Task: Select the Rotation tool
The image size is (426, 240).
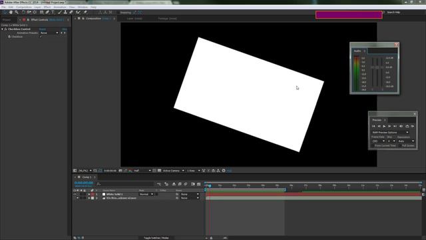Action: pos(23,12)
